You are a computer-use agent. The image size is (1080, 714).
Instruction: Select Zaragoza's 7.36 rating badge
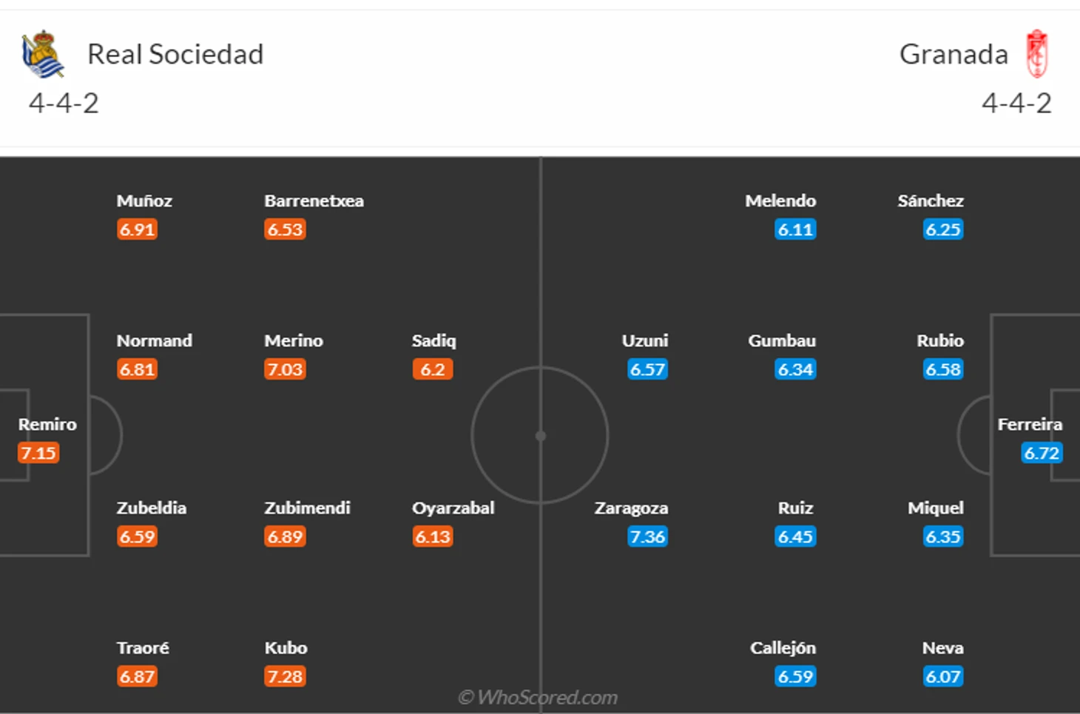(x=647, y=536)
